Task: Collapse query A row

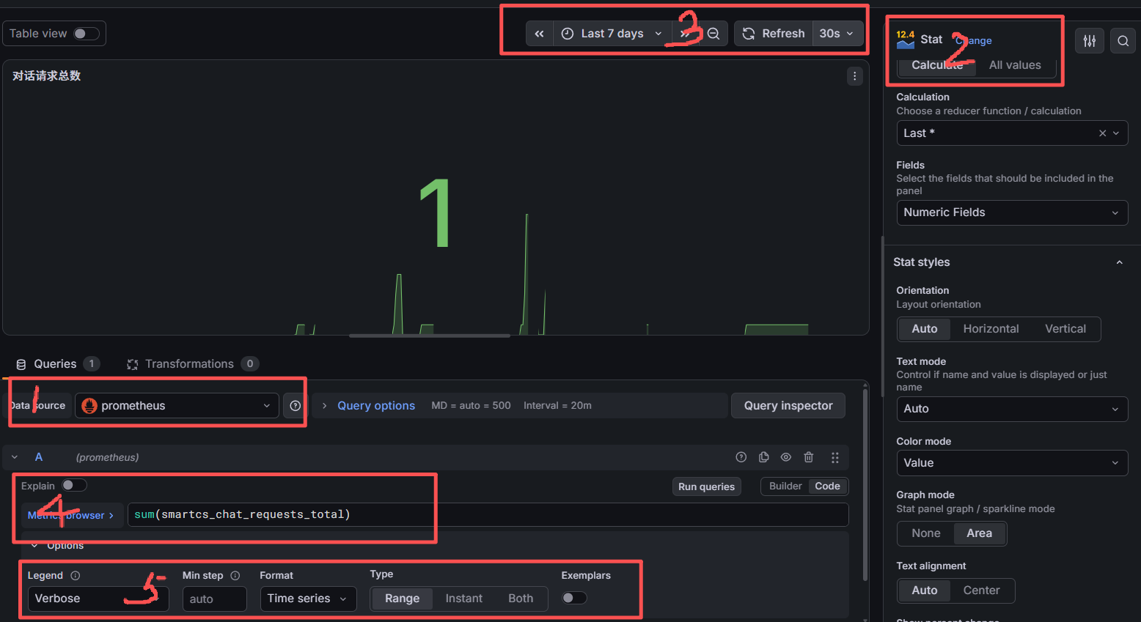Action: click(15, 457)
